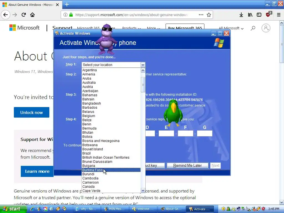
Task: Launch Windows Media Player from quick launch
Action: 64,209
